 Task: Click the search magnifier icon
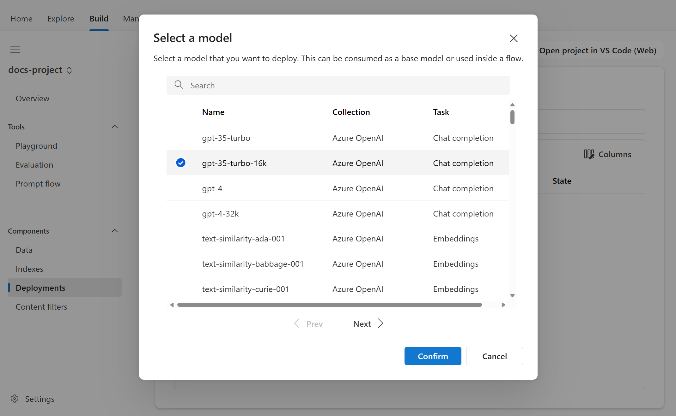[179, 85]
